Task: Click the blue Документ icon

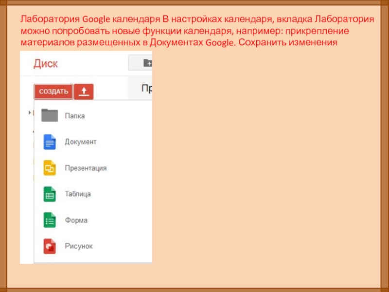Action: 50,142
